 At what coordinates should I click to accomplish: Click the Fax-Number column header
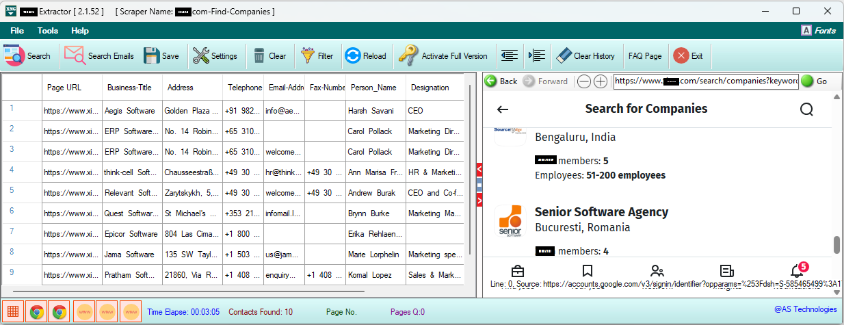click(325, 88)
